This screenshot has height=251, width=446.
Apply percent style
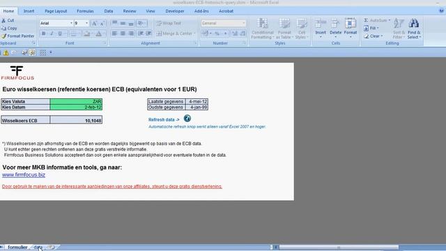tap(217, 33)
